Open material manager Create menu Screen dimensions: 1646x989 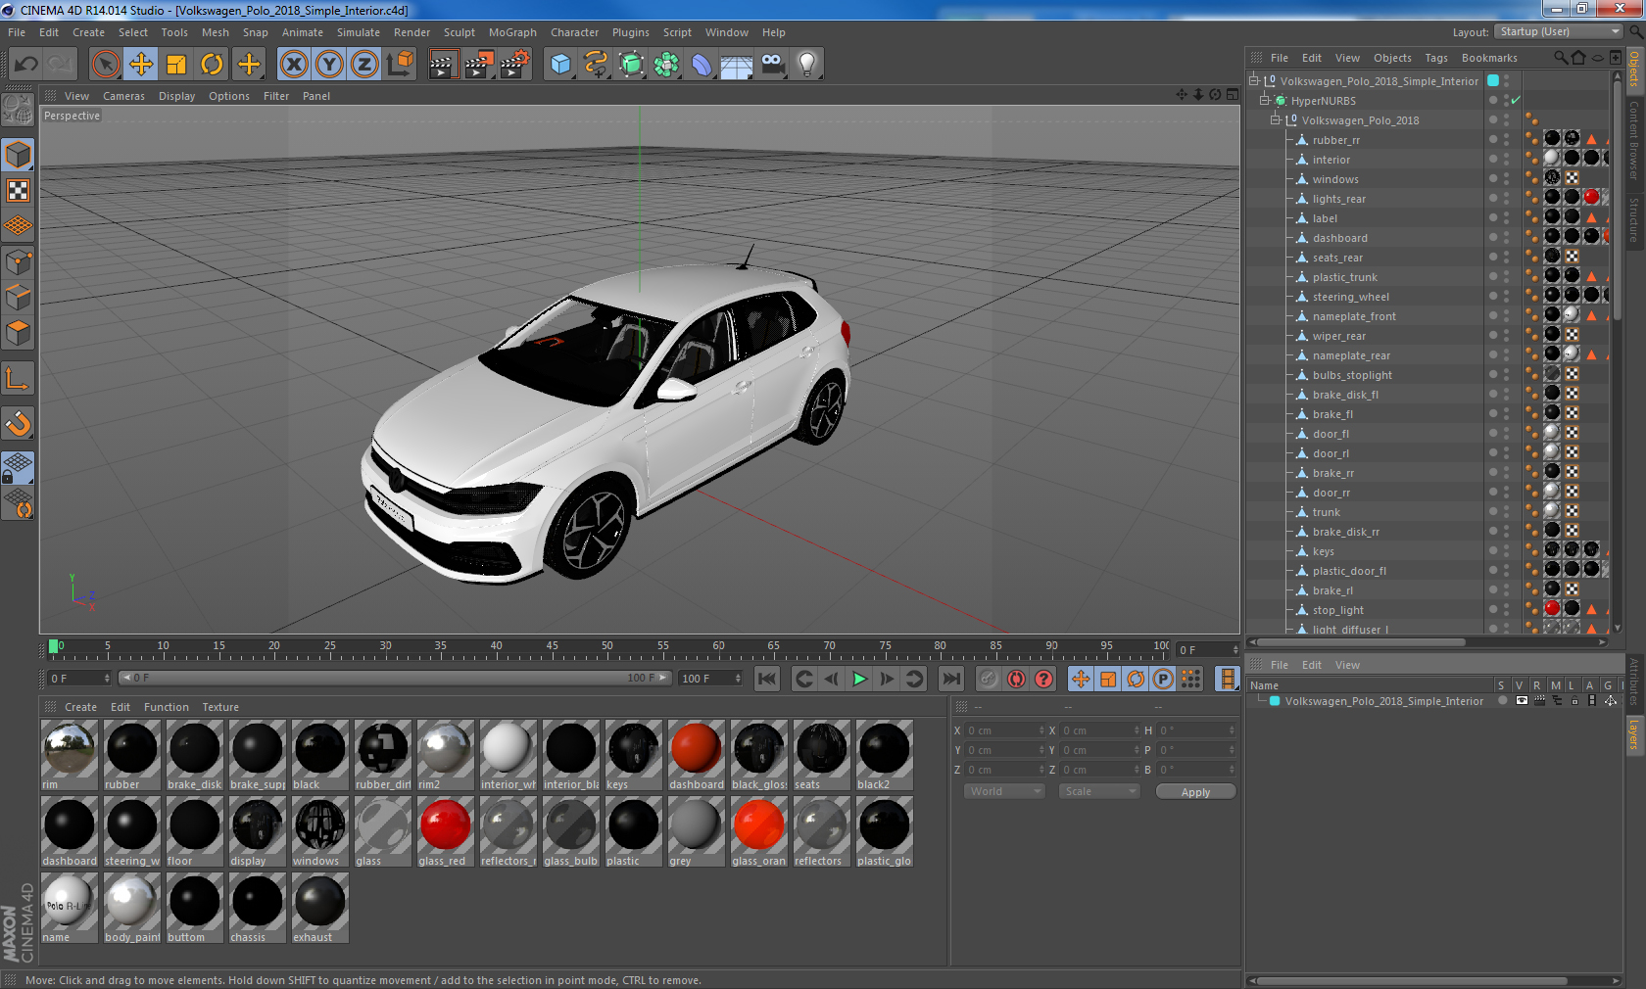coord(80,707)
